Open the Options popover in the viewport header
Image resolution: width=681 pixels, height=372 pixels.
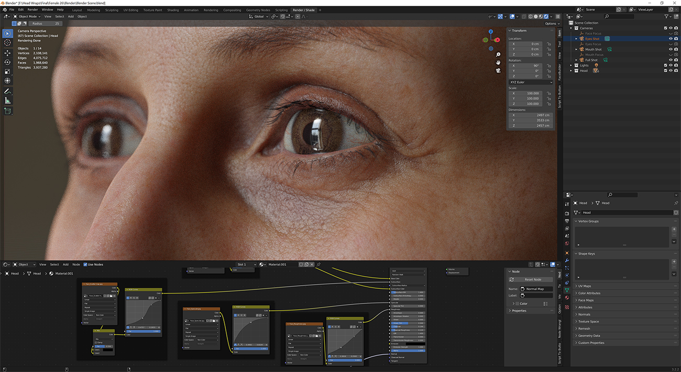[552, 23]
